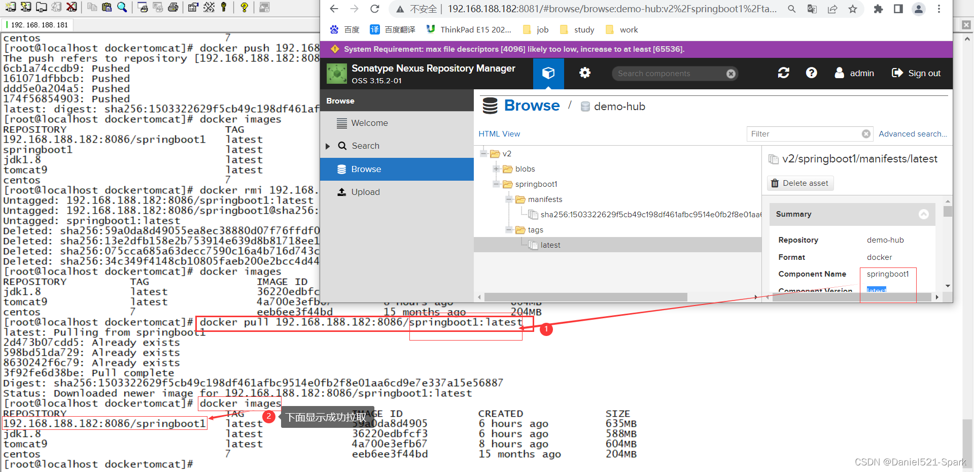Open the browser Extensions puzzle icon
This screenshot has width=974, height=472.
[x=878, y=9]
